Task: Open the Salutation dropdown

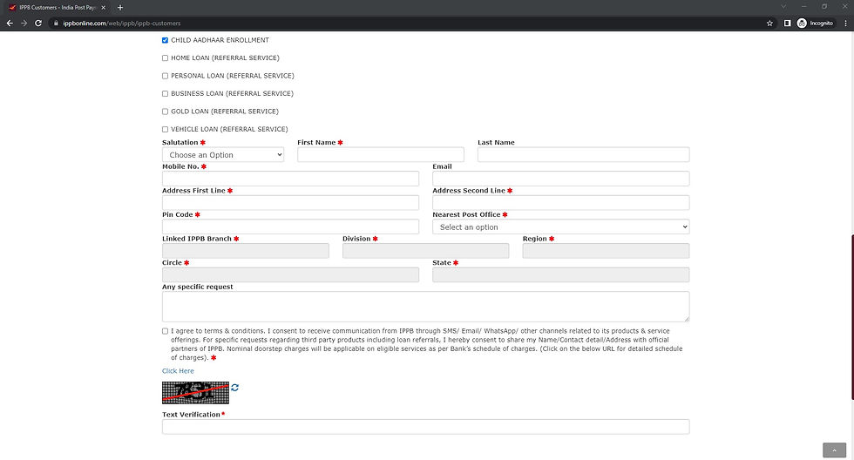Action: (223, 154)
